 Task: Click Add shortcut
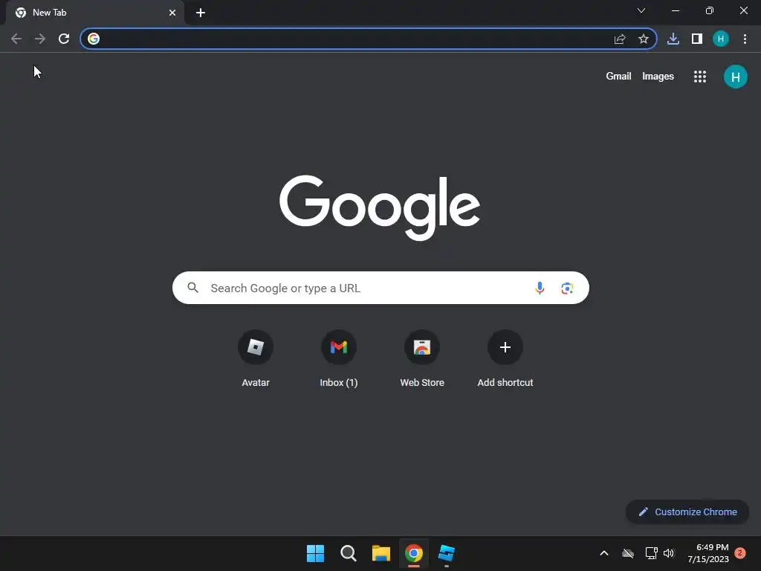(505, 358)
